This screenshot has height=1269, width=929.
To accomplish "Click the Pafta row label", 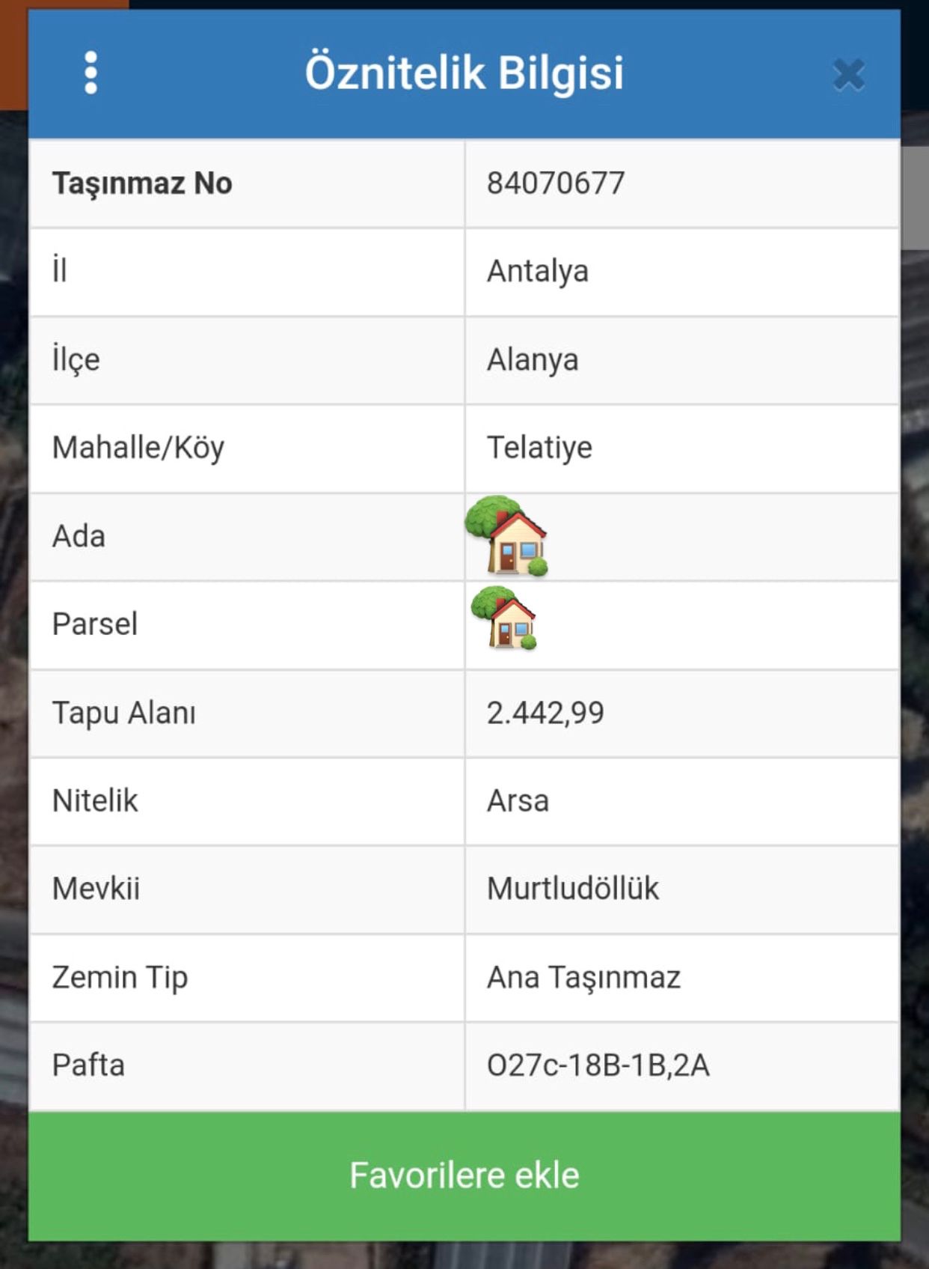I will [x=88, y=1065].
